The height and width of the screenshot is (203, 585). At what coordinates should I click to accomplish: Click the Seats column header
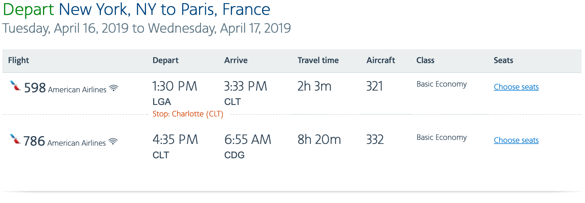point(503,60)
